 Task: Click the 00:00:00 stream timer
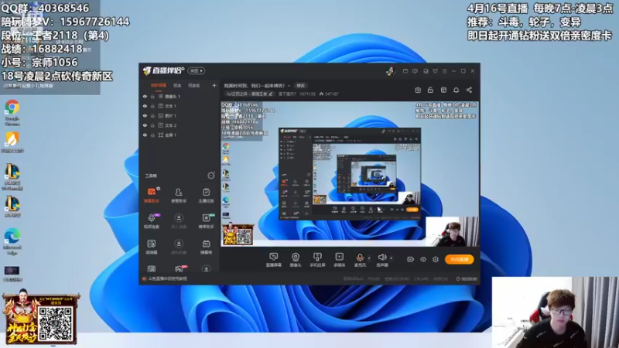point(467,278)
